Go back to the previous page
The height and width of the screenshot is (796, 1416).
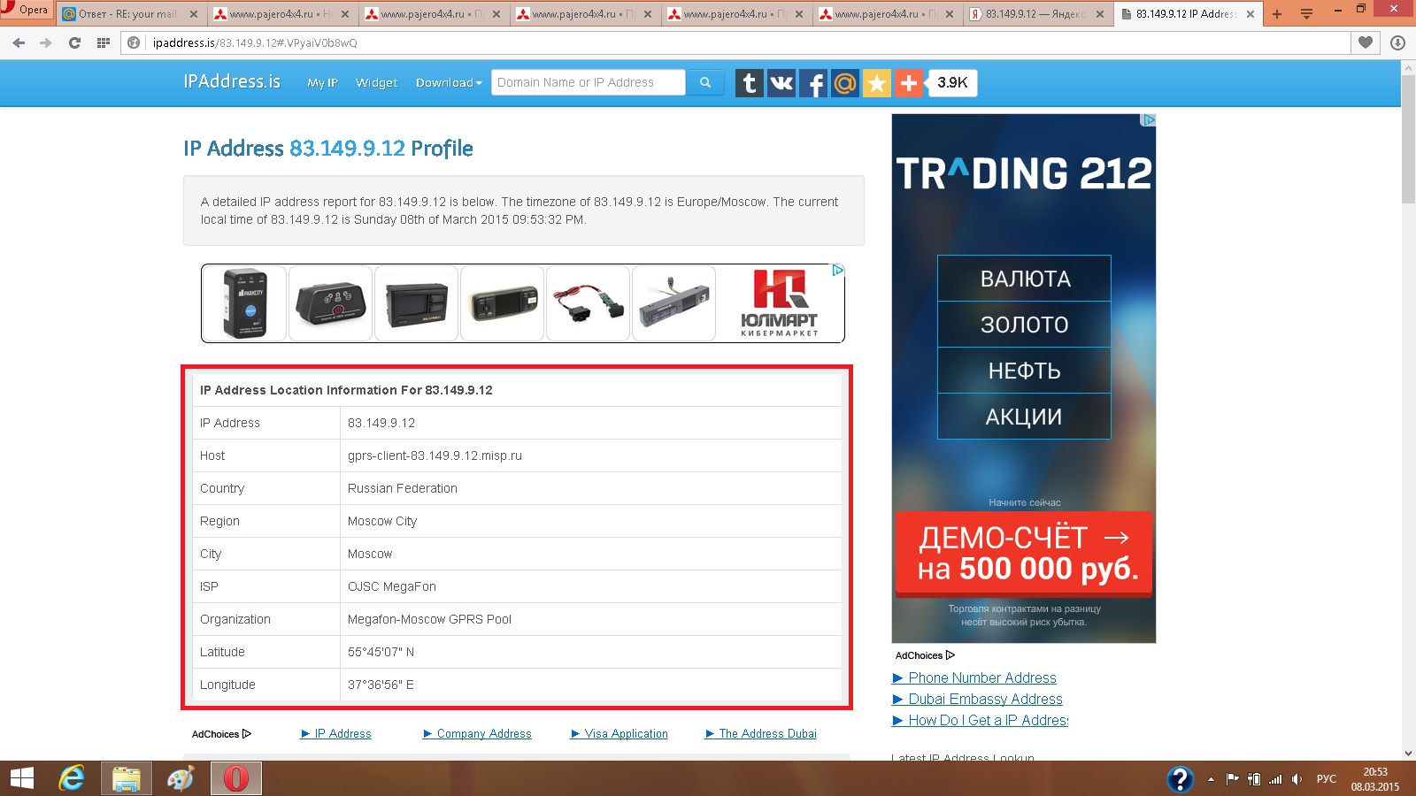click(x=19, y=42)
